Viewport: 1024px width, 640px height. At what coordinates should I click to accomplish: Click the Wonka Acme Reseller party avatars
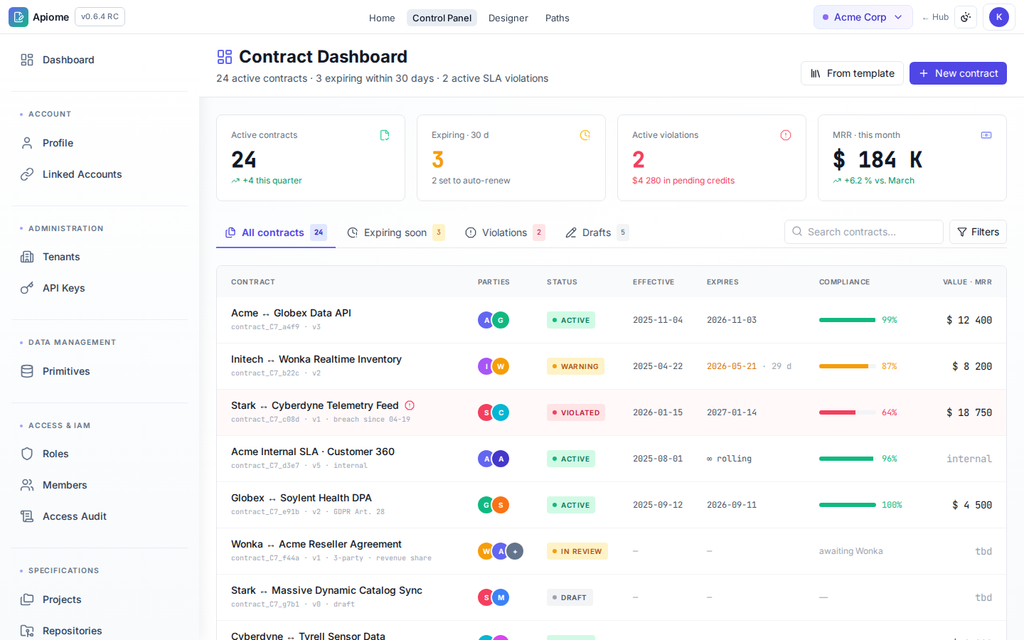501,551
